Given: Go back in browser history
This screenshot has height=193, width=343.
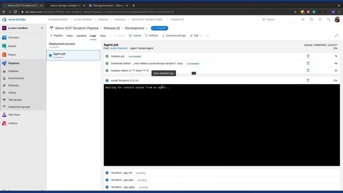Looking at the screenshot, I should click(4, 12).
